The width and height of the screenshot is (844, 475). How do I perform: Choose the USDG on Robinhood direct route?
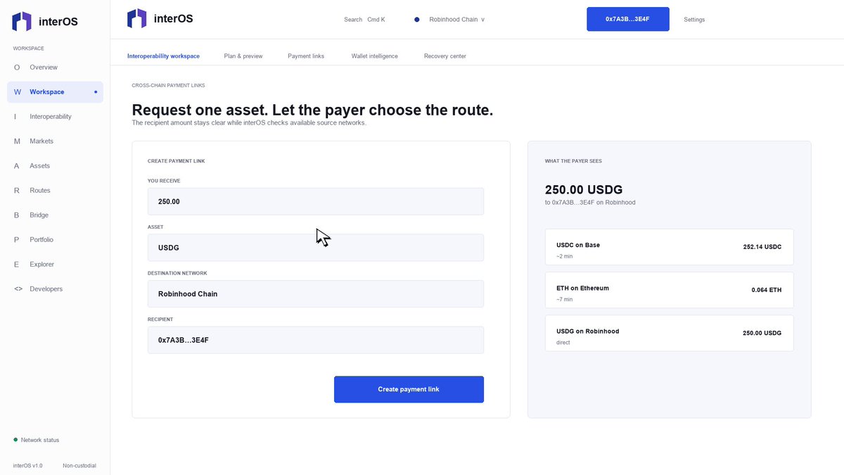pyautogui.click(x=669, y=334)
